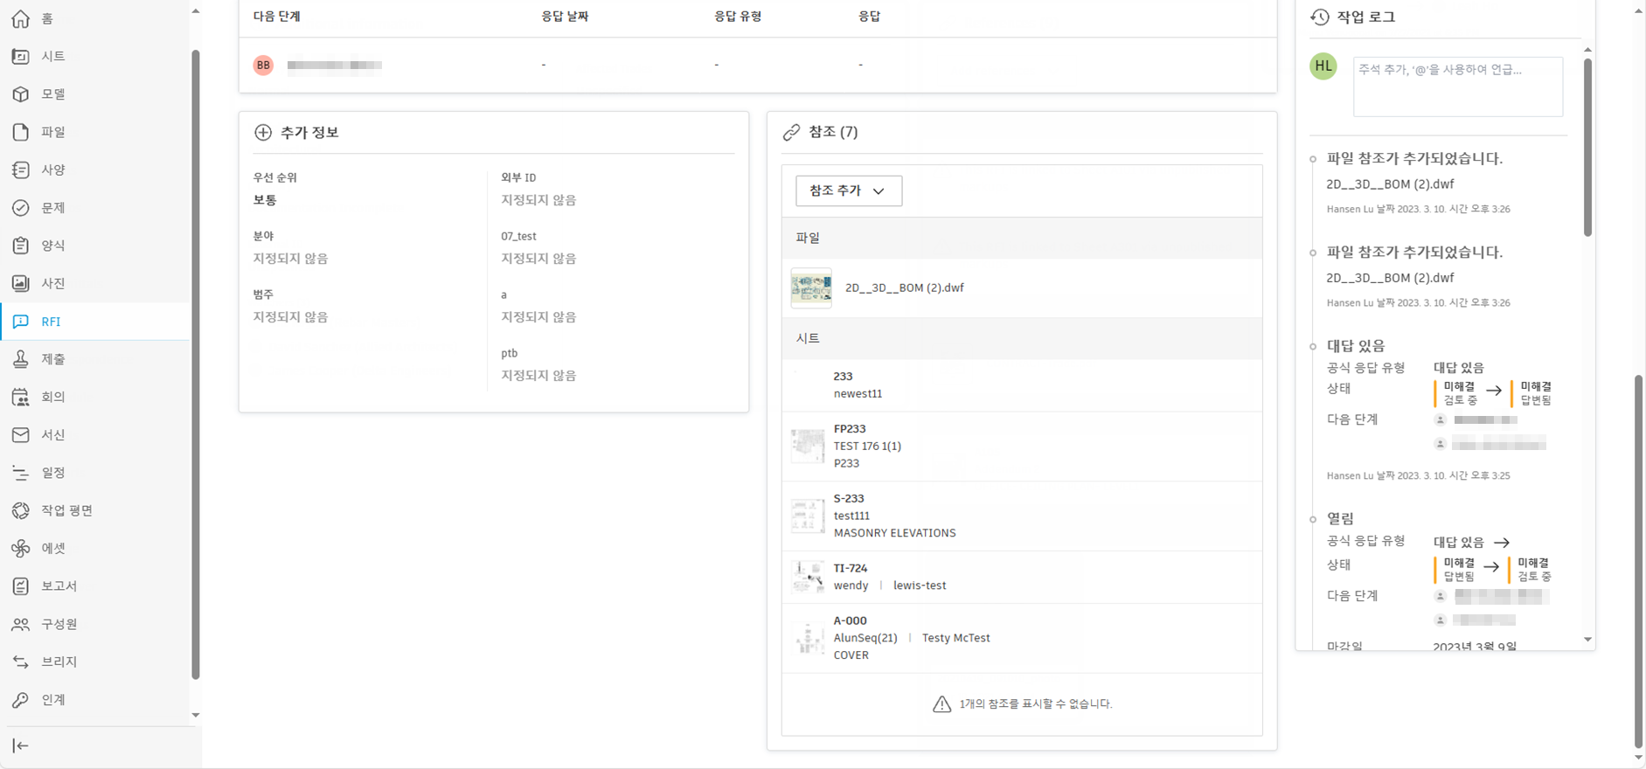Screen dimensions: 1646x769
Task: Open the Issues (문제) checkmark icon
Action: (x=21, y=208)
